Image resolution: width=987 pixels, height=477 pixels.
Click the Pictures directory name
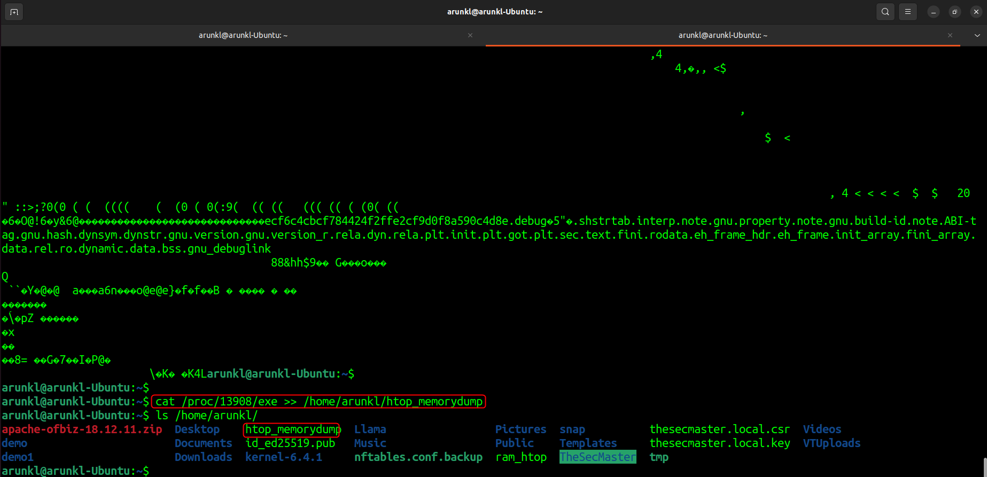click(x=521, y=429)
